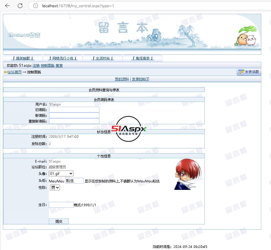
Task: Click the 论坛首页 breadcrumb link
Action: click(15, 72)
